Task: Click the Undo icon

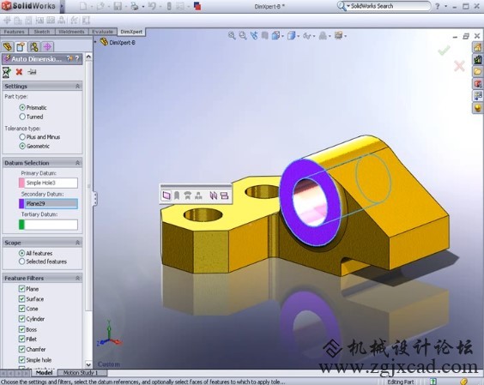Action: 152,6
